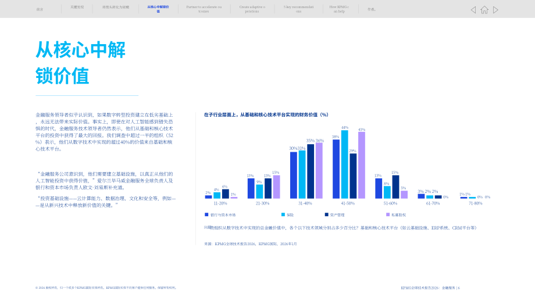Click the survey question text starting 问题
The image size is (535, 301).
pyautogui.click(x=340, y=228)
